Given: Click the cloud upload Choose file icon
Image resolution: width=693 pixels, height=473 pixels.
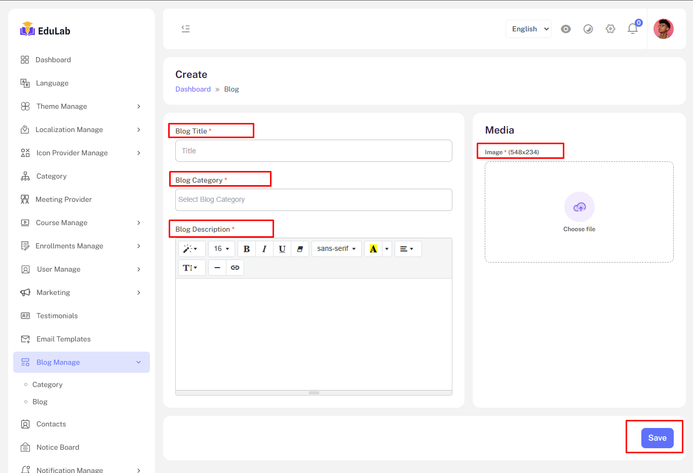Looking at the screenshot, I should pos(579,207).
